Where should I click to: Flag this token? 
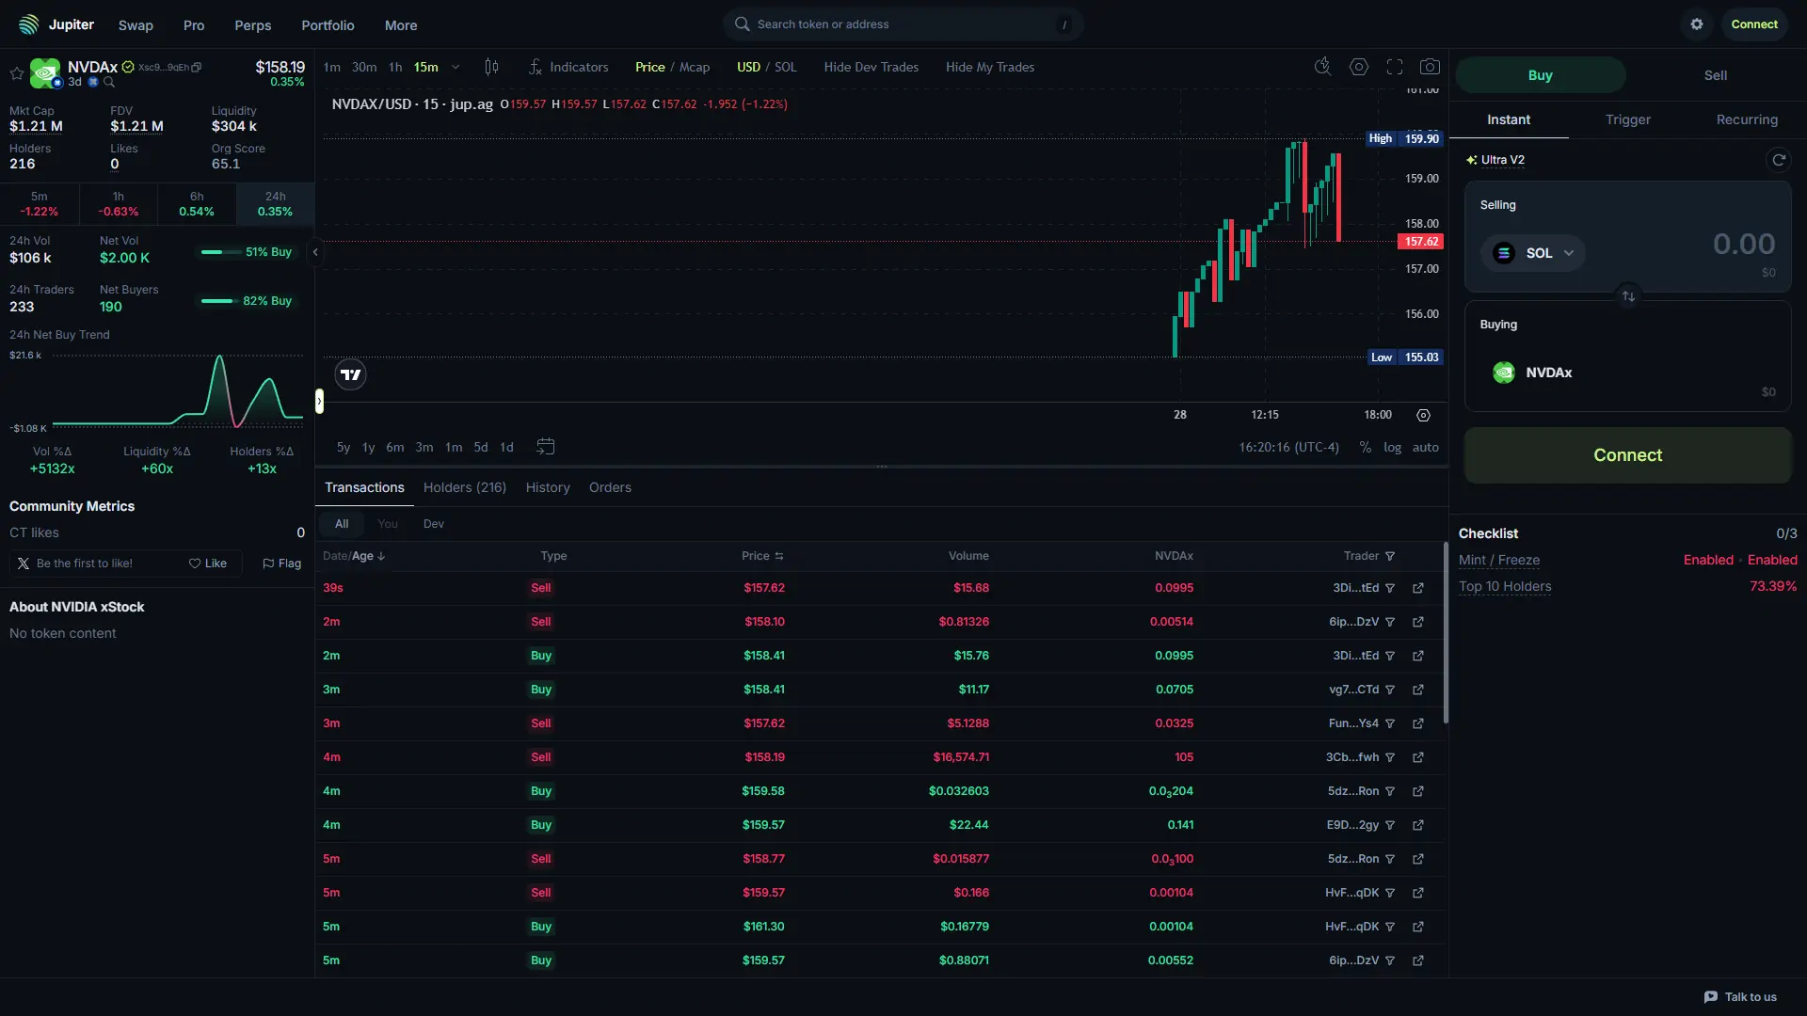pyautogui.click(x=282, y=564)
